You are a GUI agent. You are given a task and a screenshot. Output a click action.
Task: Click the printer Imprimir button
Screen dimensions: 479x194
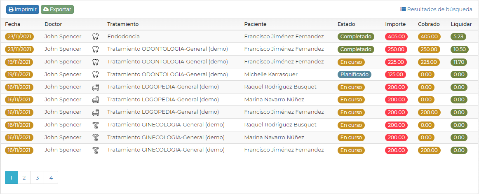(x=23, y=9)
